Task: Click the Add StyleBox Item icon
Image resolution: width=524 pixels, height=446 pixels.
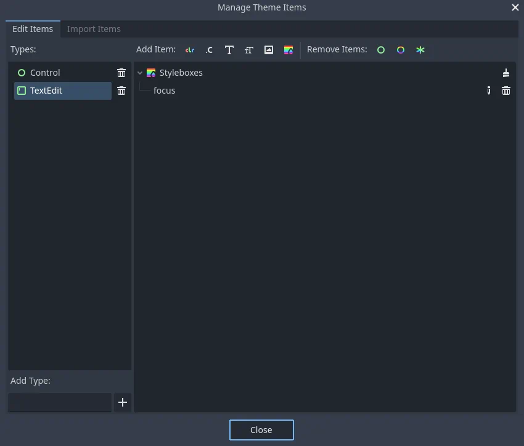Action: (x=289, y=50)
